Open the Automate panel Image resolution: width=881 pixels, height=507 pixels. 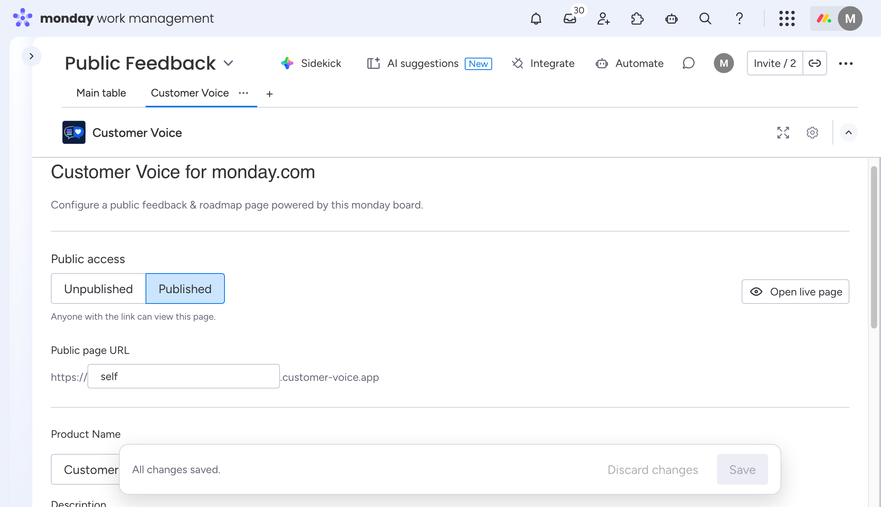tap(630, 63)
